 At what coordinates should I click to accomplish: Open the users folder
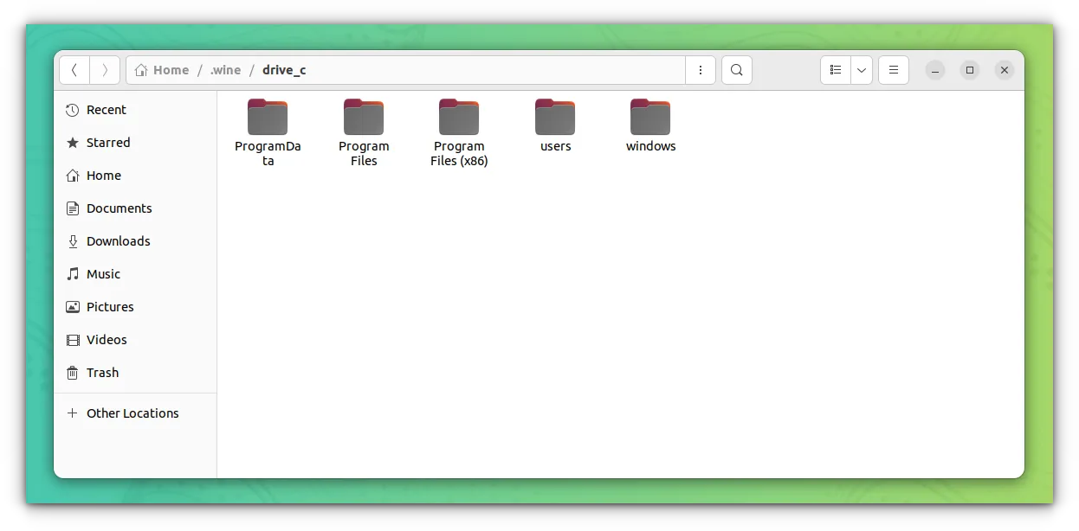[x=555, y=117]
